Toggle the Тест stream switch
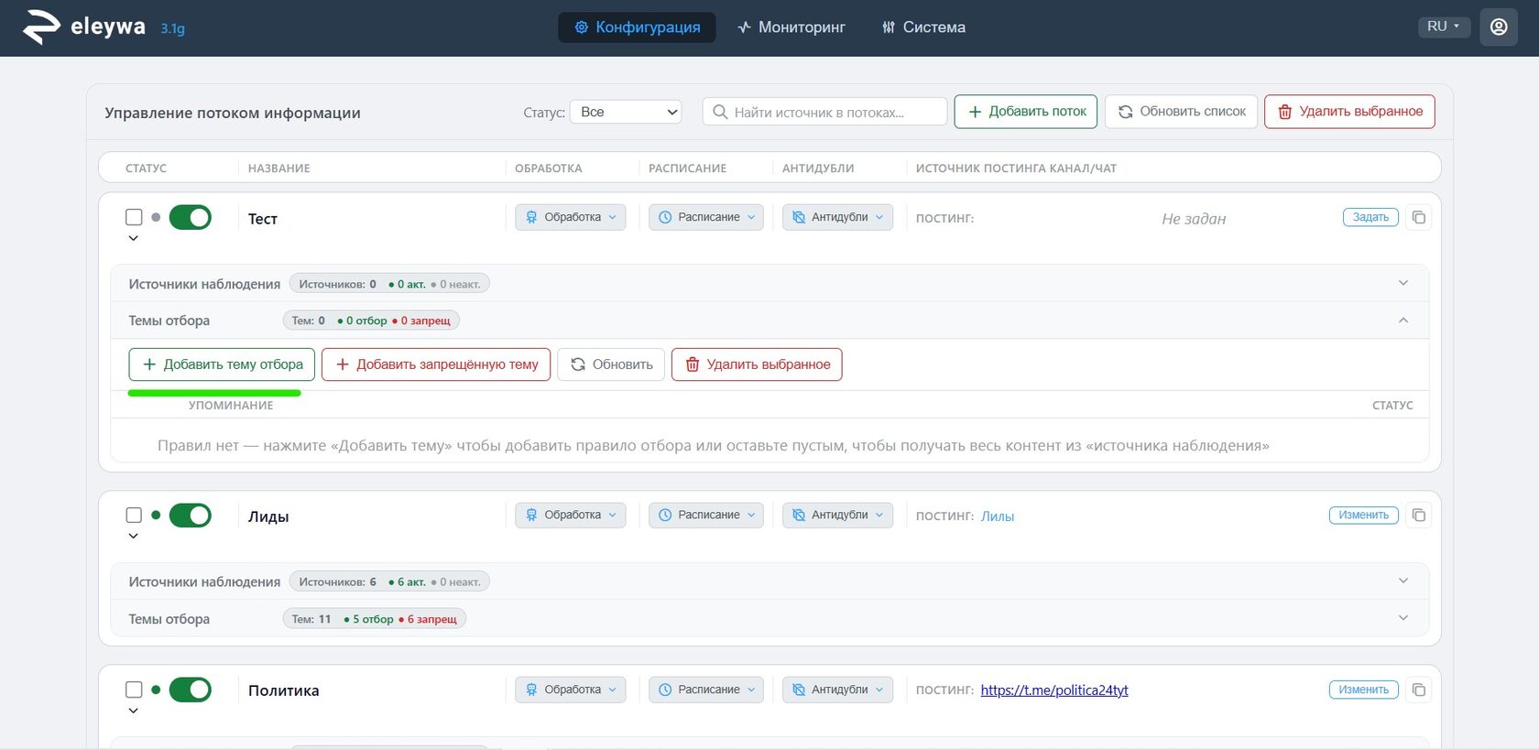 191,217
